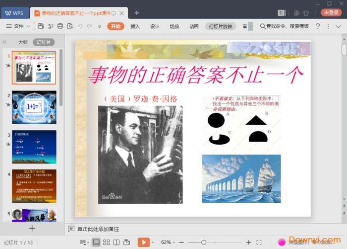Screen dimensions: 347x249
Task: Switch to slide sorter view icon
Action: pos(106,243)
